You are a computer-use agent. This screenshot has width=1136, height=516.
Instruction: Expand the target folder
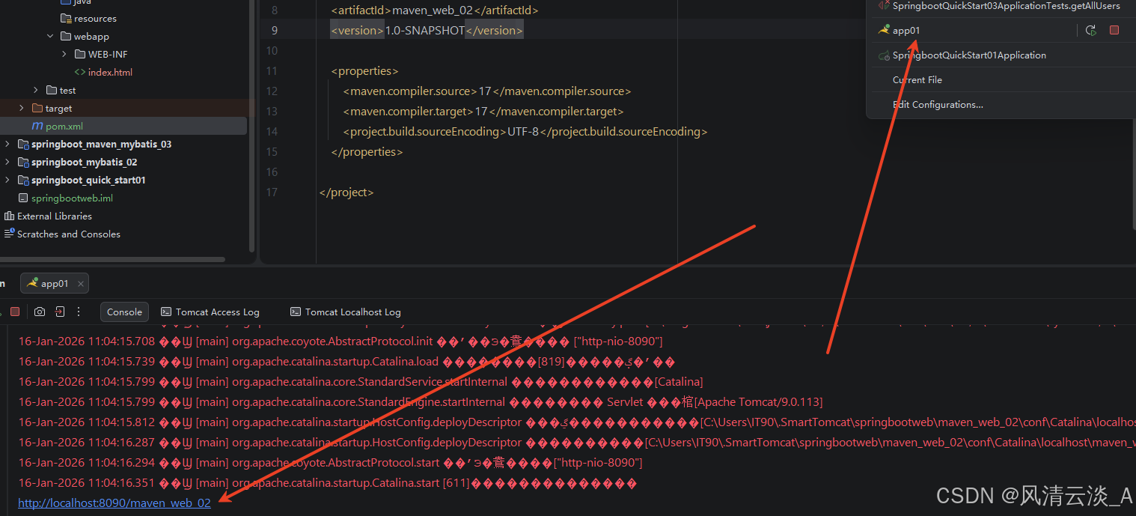pyautogui.click(x=21, y=109)
